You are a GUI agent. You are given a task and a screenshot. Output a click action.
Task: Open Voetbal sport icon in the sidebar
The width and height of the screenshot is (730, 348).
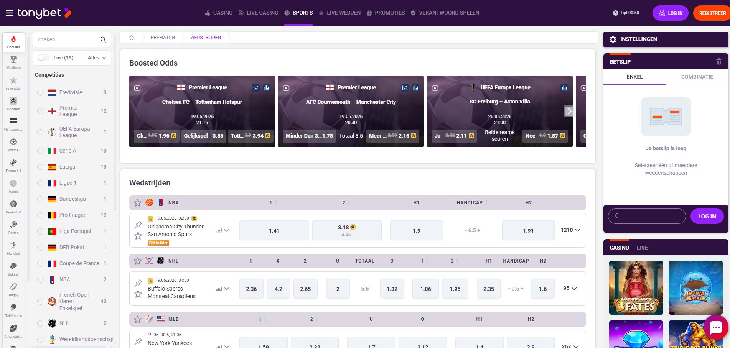pyautogui.click(x=13, y=142)
